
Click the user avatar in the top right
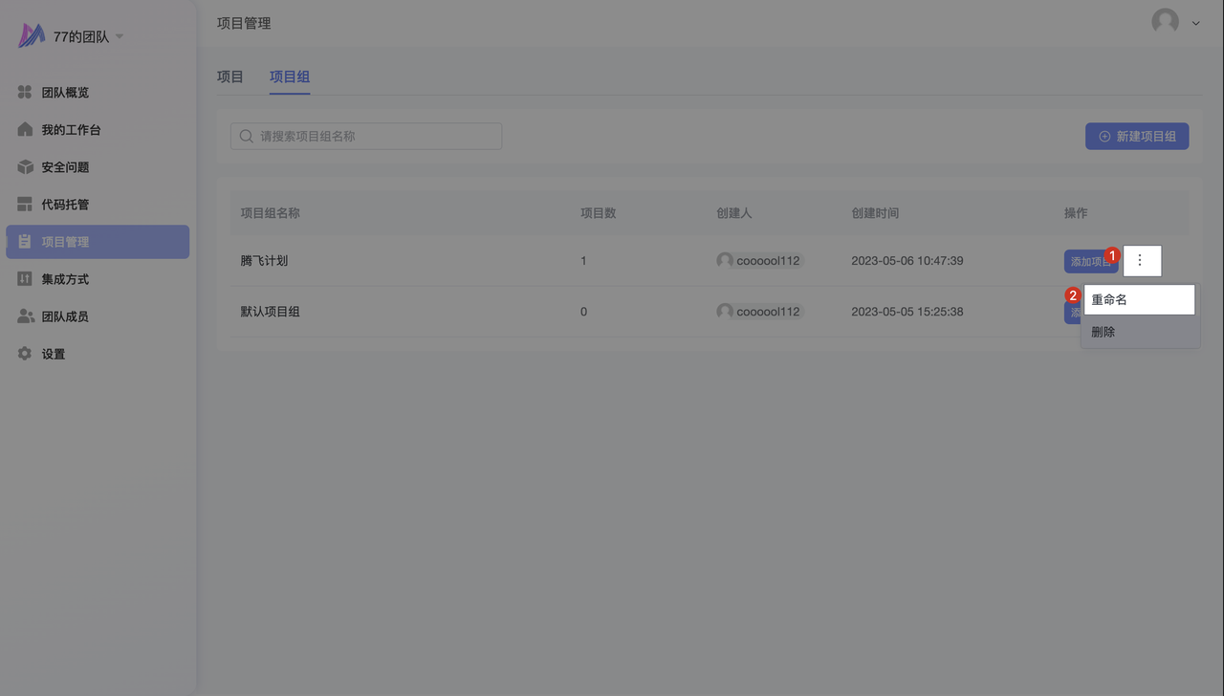1165,22
